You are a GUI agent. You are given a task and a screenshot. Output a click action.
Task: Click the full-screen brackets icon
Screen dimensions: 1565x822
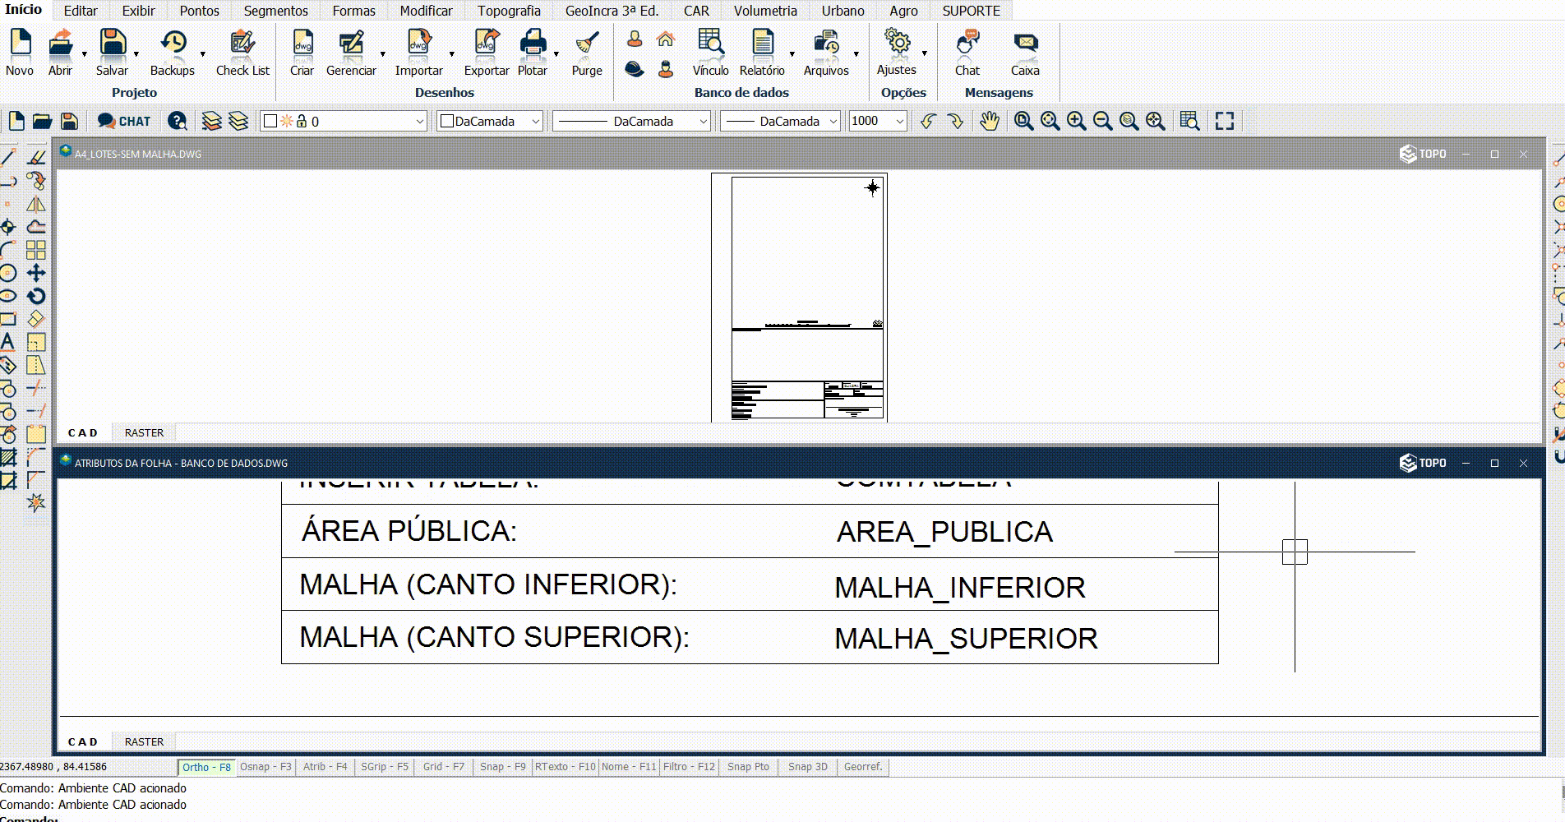point(1224,121)
